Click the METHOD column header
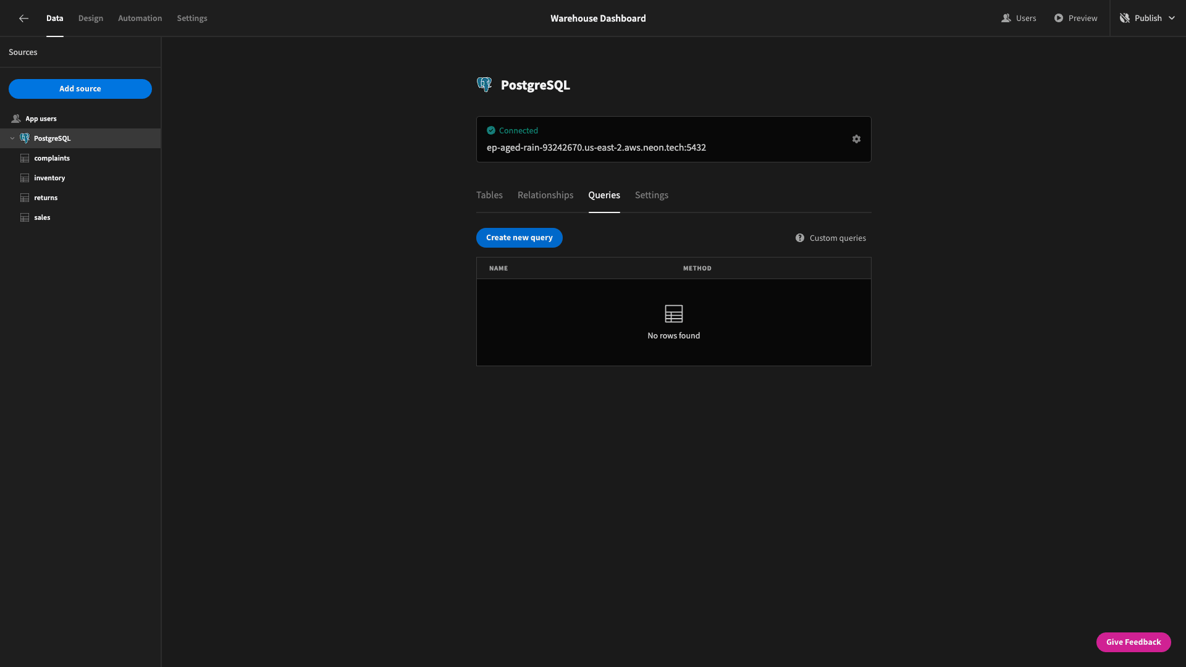The image size is (1186, 667). tap(697, 268)
